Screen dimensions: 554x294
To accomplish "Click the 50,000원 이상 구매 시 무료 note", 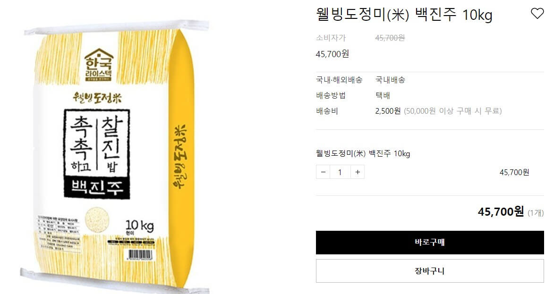I will (453, 111).
